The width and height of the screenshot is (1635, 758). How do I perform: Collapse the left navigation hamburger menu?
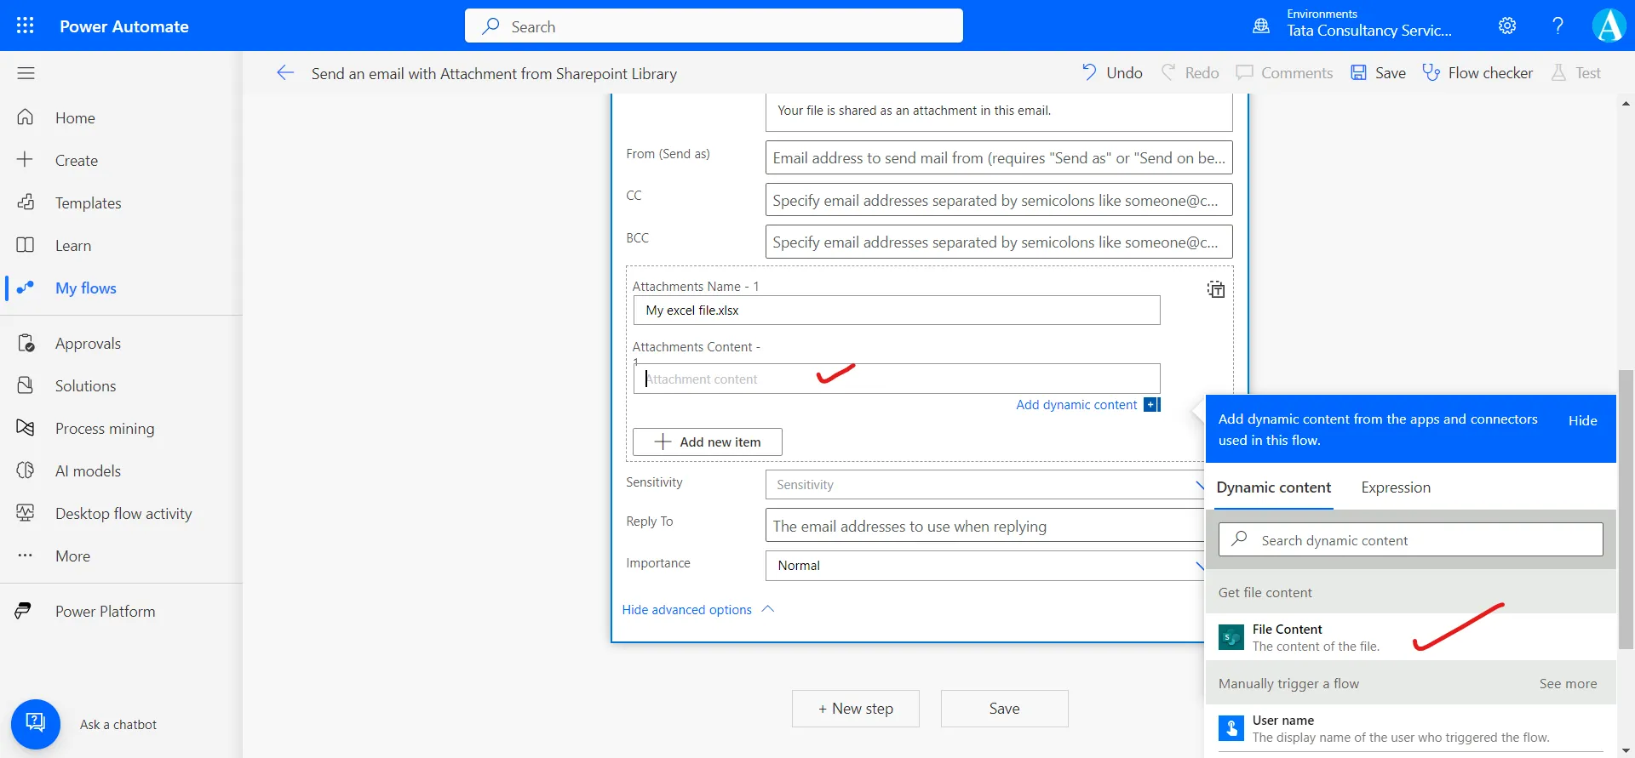(x=26, y=73)
